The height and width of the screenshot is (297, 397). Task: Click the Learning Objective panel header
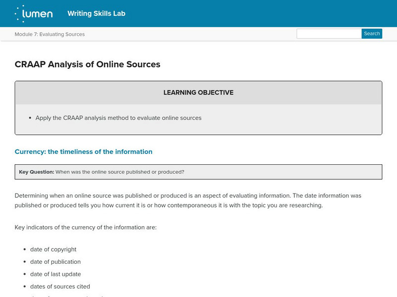(x=198, y=92)
